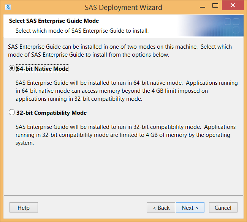Image resolution: width=247 pixels, height=222 pixels.
Task: Close the SAS Deployment Wizard window
Action: [233, 6]
